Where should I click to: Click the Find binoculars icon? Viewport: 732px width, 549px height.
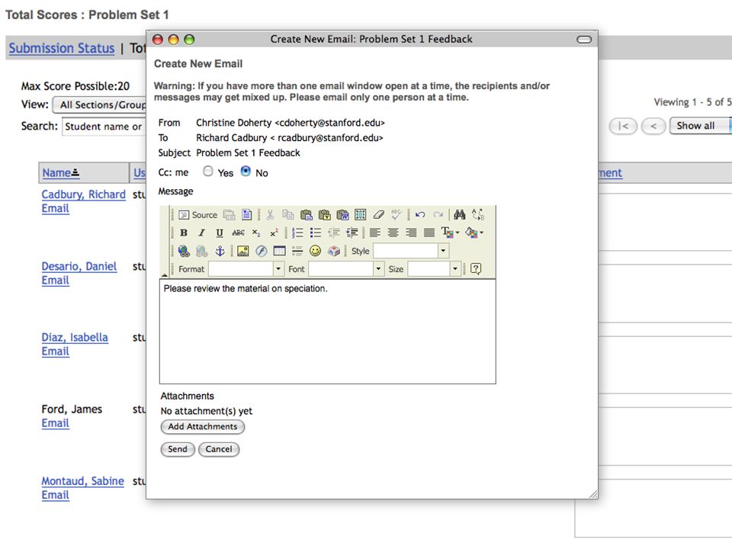point(459,215)
